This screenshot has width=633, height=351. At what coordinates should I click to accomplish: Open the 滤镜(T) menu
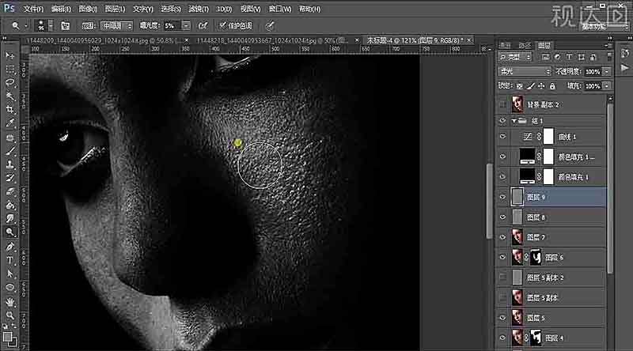pyautogui.click(x=199, y=9)
